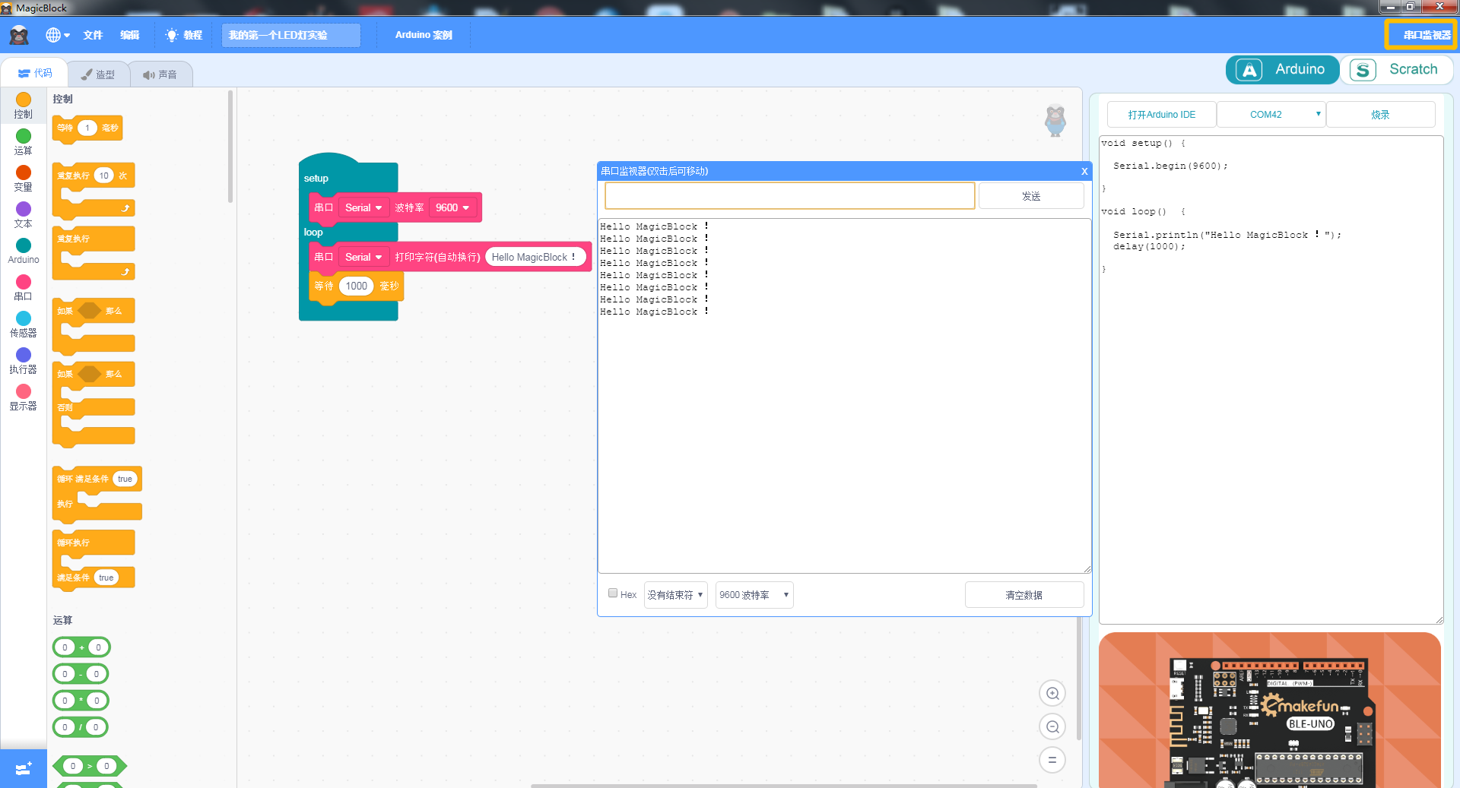This screenshot has height=788, width=1460.
Task: Open the 显示器 block category
Action: coord(24,397)
